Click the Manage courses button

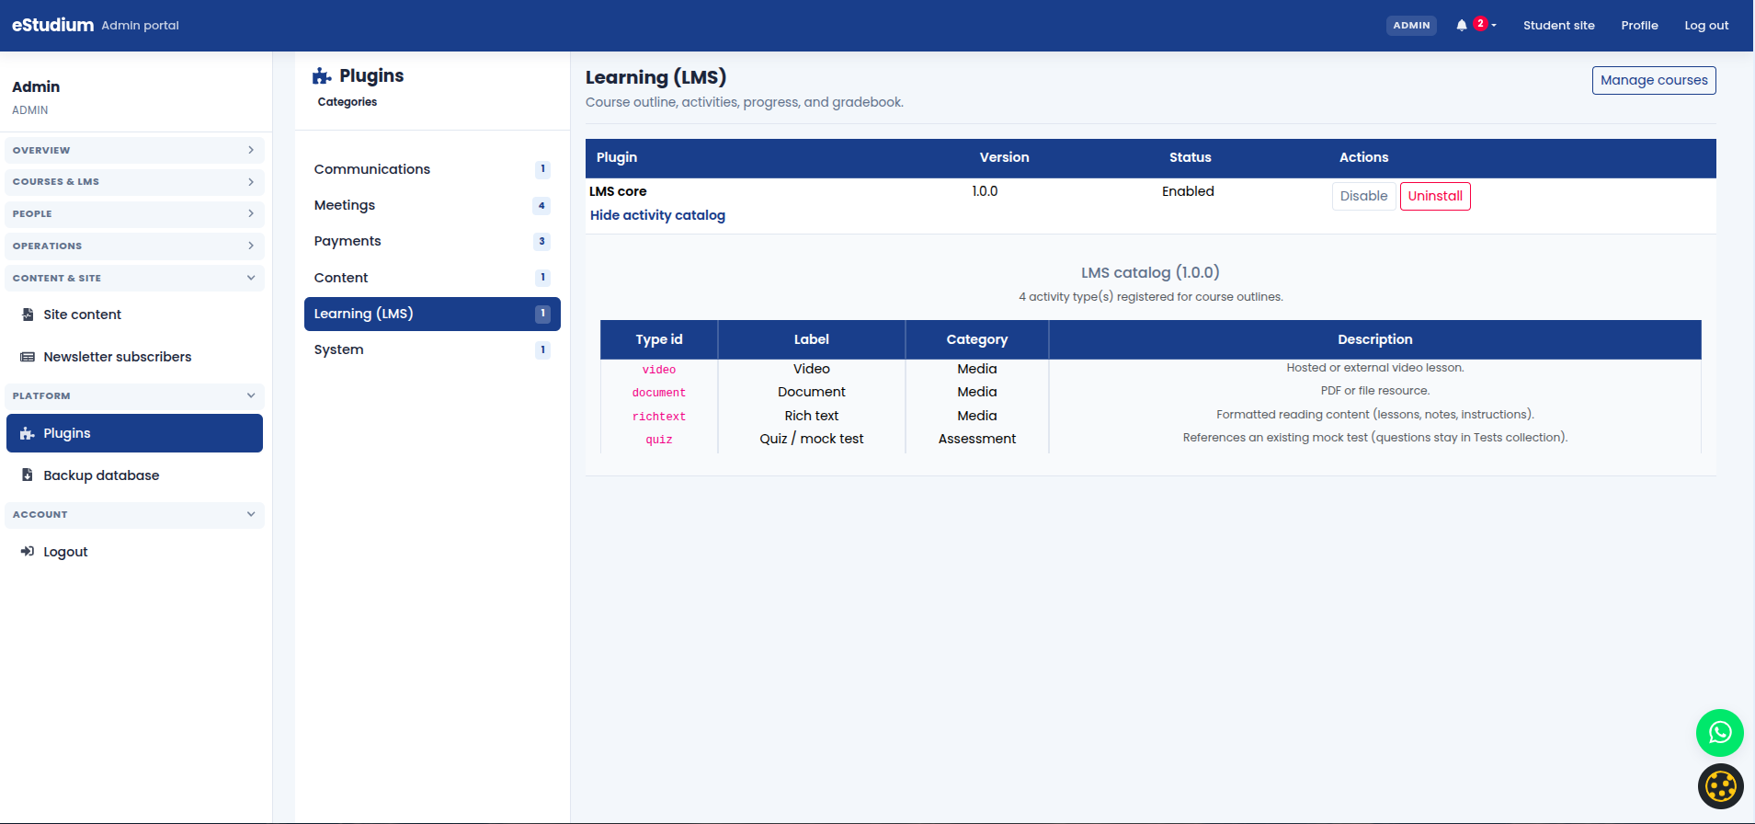(1654, 80)
